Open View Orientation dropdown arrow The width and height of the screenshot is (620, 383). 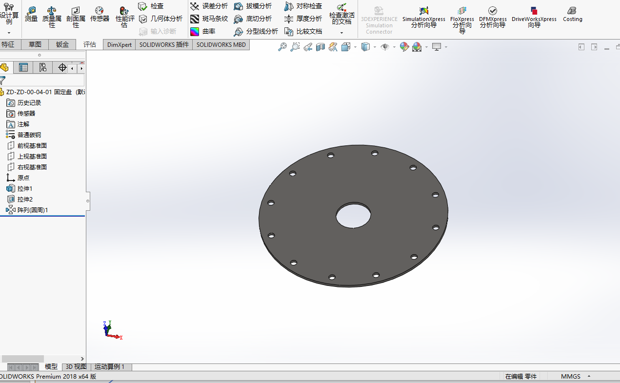coord(355,47)
